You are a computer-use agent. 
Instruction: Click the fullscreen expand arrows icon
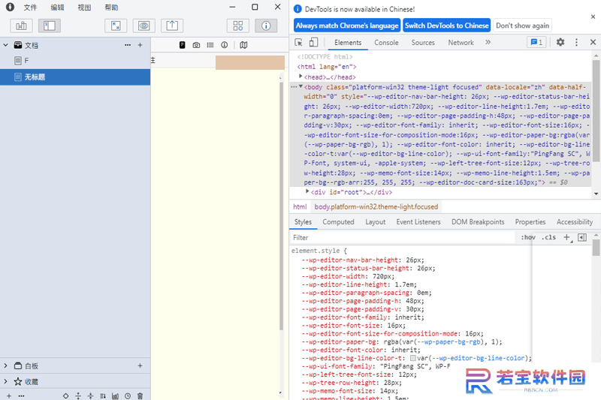pos(116,26)
